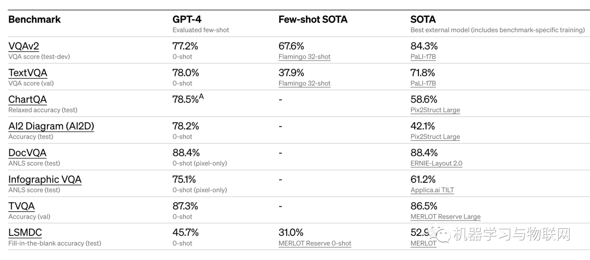Open PaLI-17B link in the VQAv2 row
The height and width of the screenshot is (260, 590).
click(x=423, y=57)
